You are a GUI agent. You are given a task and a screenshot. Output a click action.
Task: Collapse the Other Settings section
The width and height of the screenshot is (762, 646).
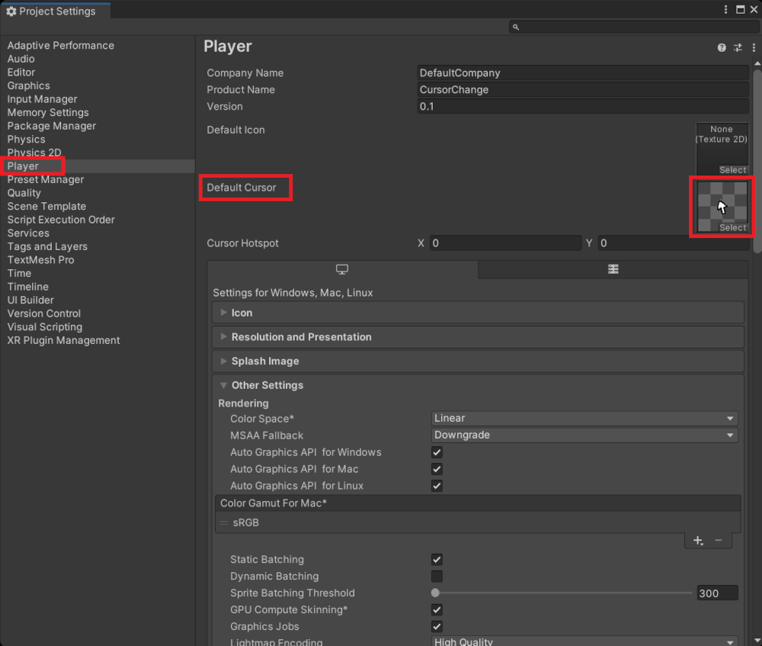click(267, 386)
